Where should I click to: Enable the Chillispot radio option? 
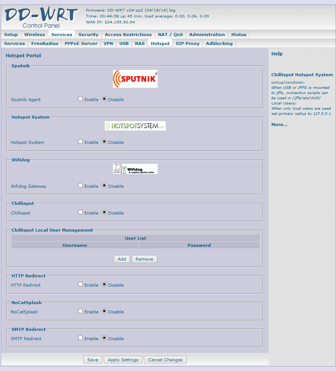[81, 213]
